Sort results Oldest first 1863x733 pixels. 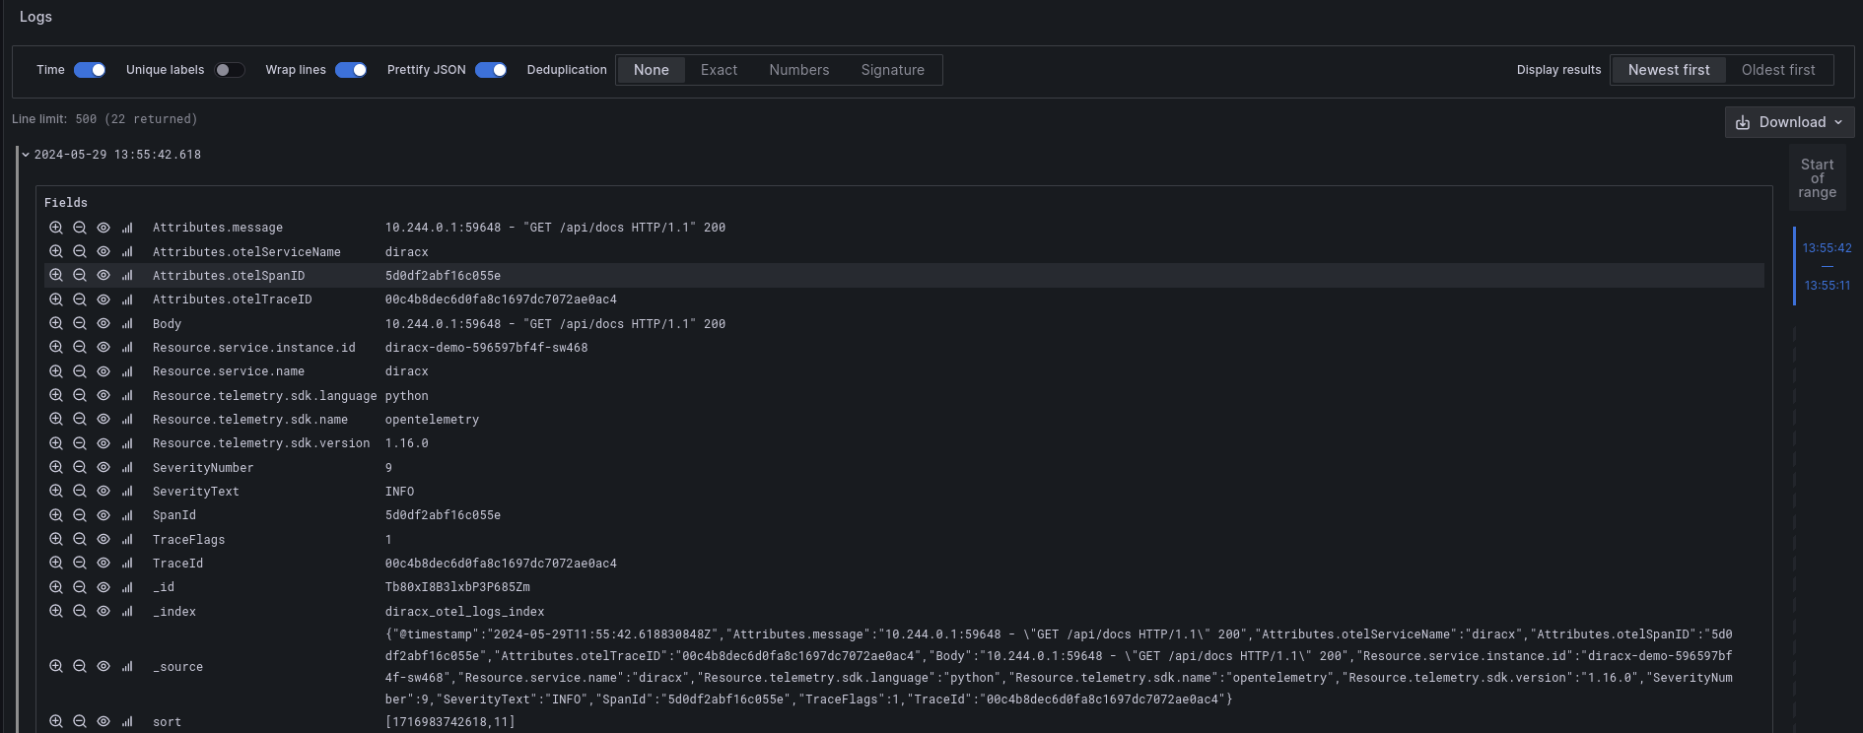pyautogui.click(x=1777, y=70)
